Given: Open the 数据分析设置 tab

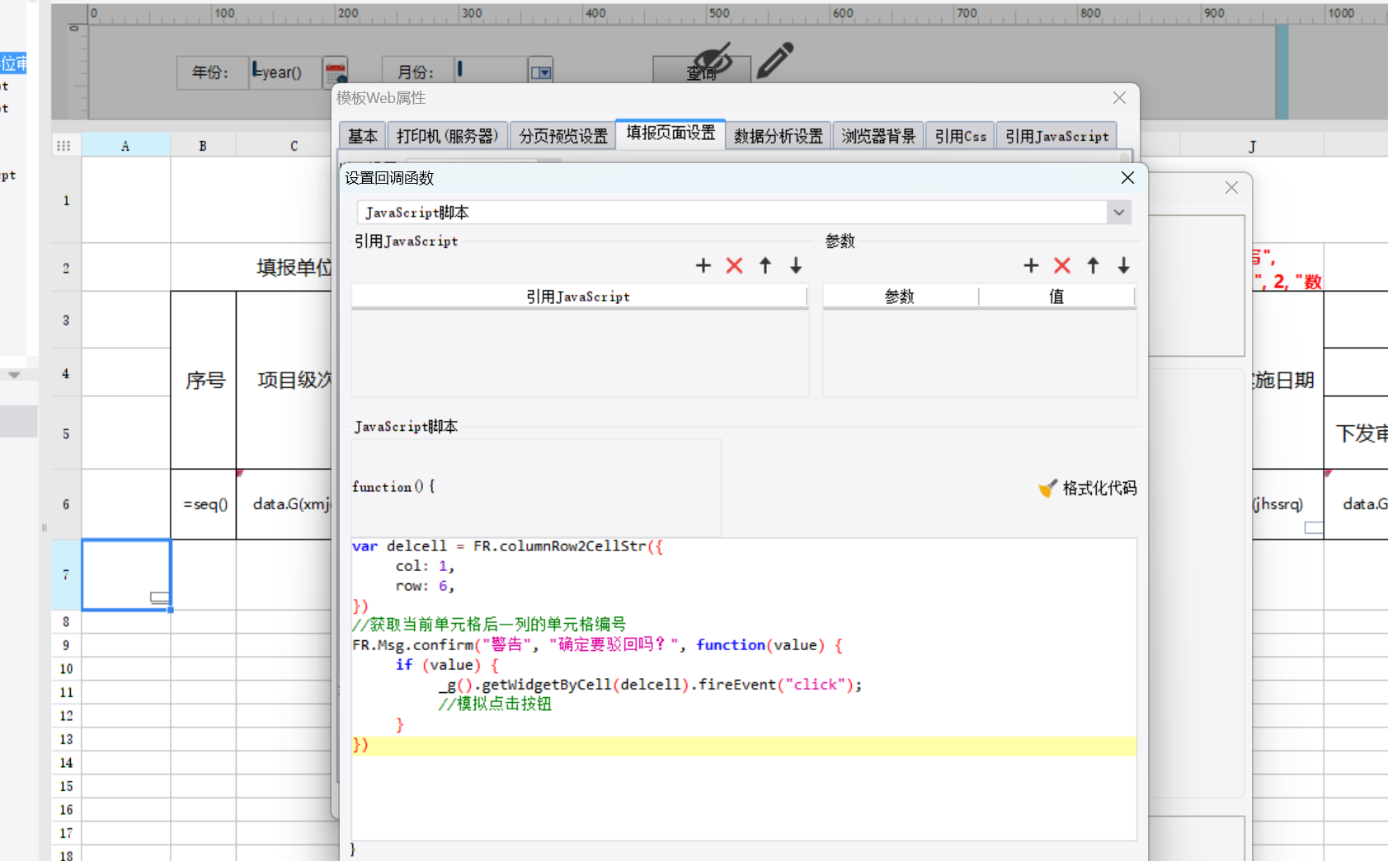Looking at the screenshot, I should 779,136.
